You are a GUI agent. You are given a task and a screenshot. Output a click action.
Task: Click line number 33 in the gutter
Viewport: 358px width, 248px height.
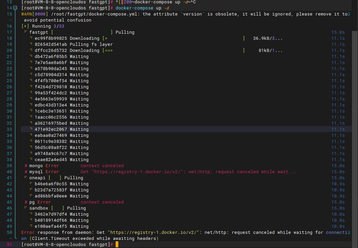coord(9,129)
